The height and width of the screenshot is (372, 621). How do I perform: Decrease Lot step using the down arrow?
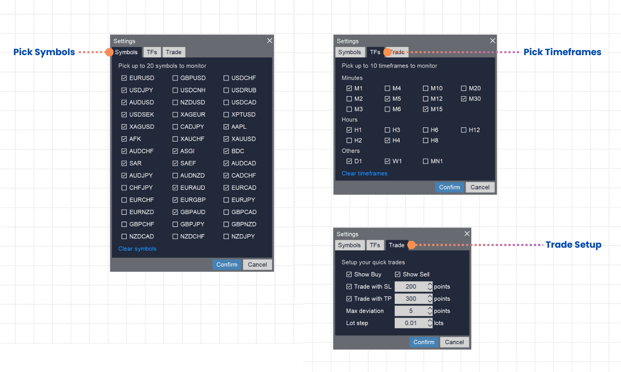pos(430,326)
